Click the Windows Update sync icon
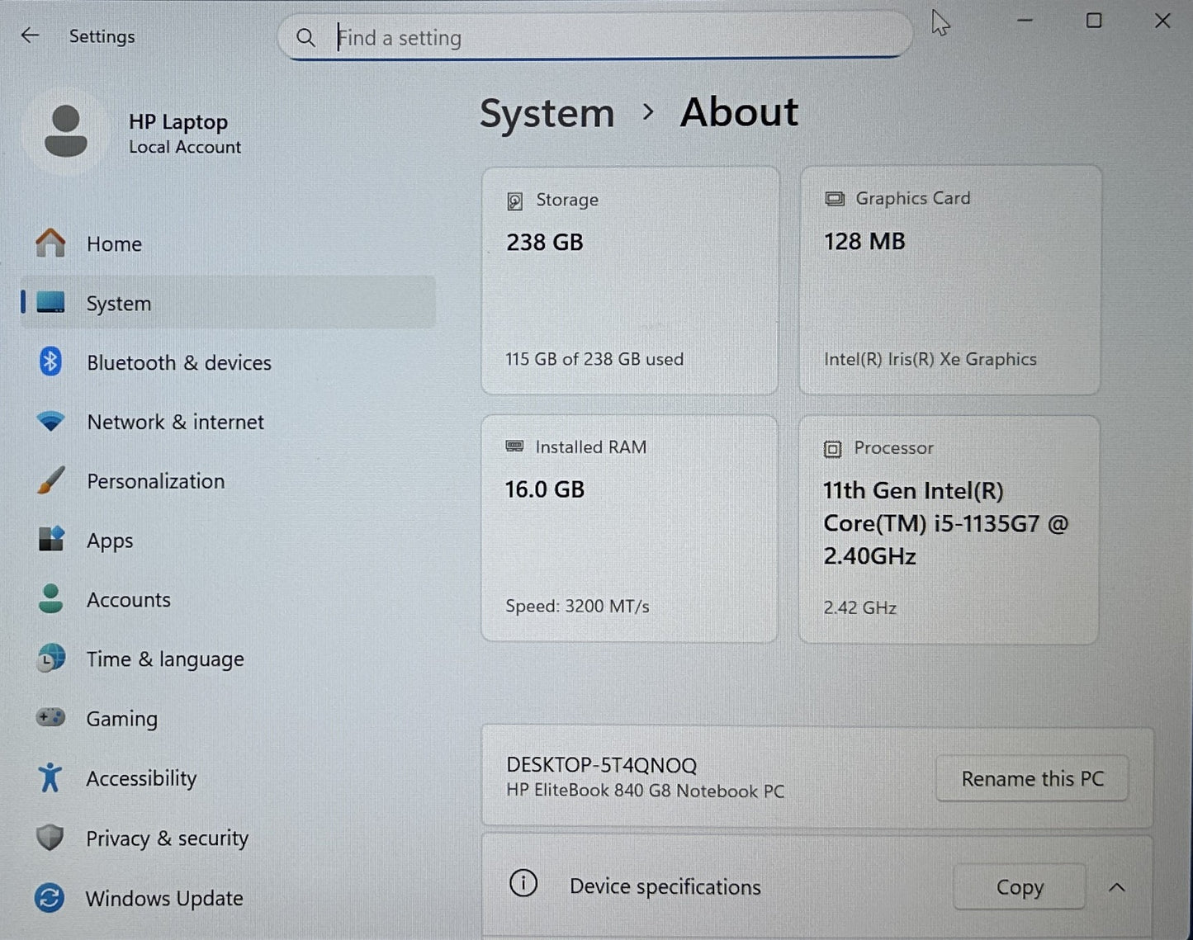The width and height of the screenshot is (1193, 940). (x=50, y=898)
